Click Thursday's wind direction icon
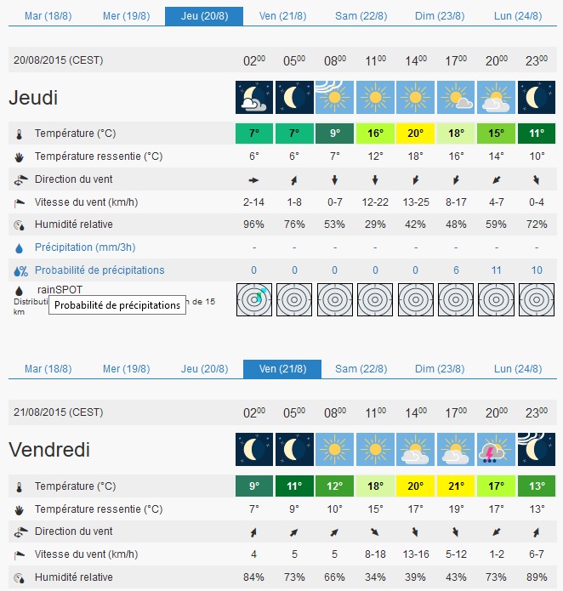The width and height of the screenshot is (563, 591). click(x=20, y=179)
